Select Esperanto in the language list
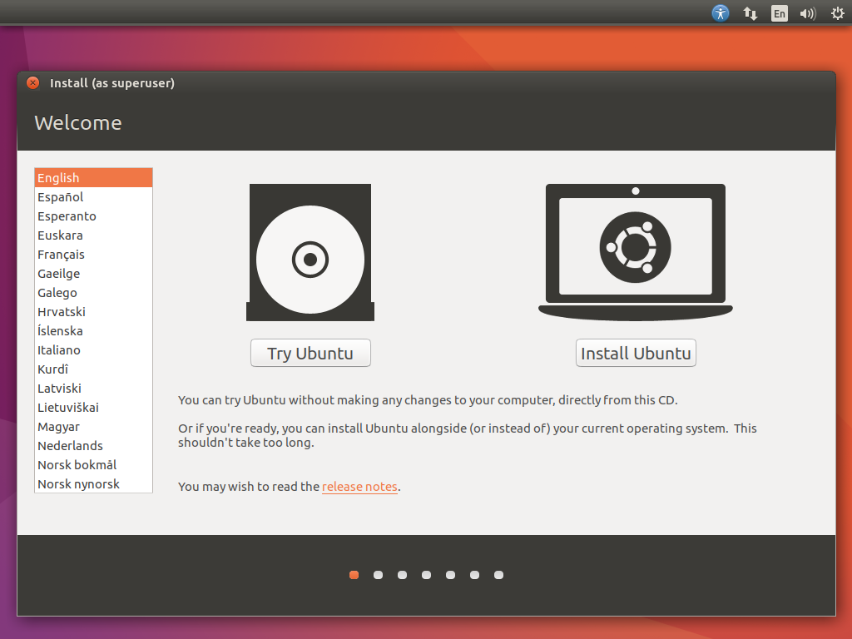The image size is (852, 639). click(67, 216)
